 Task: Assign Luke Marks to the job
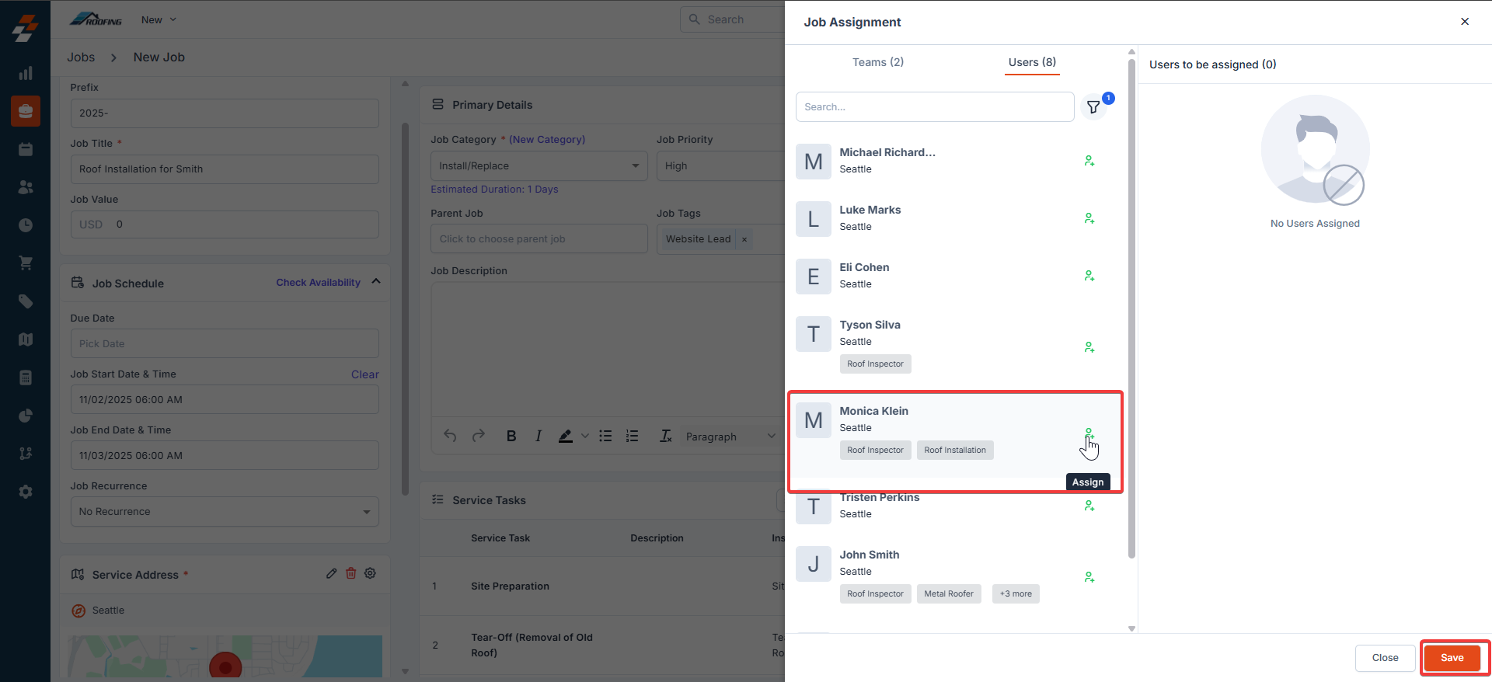click(x=1089, y=218)
